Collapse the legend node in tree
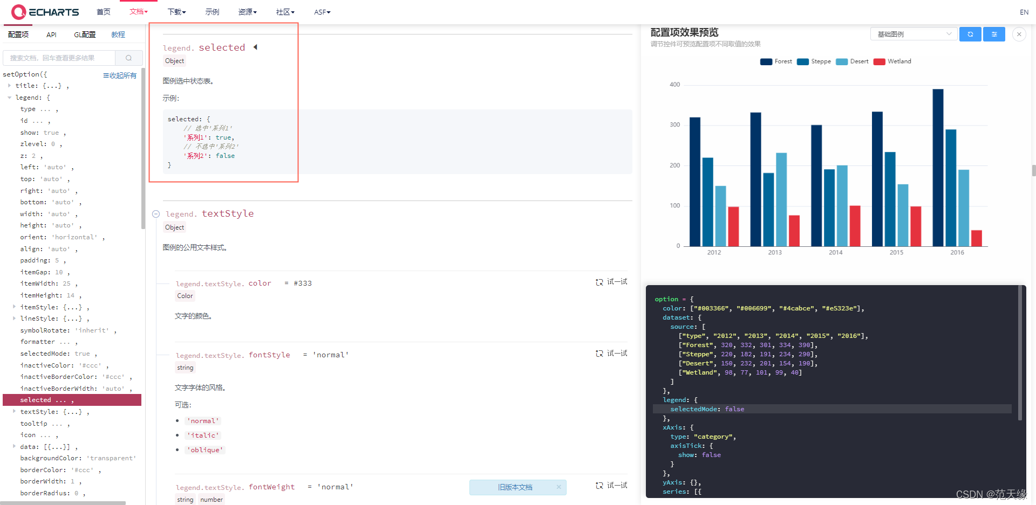This screenshot has height=505, width=1036. click(x=9, y=98)
